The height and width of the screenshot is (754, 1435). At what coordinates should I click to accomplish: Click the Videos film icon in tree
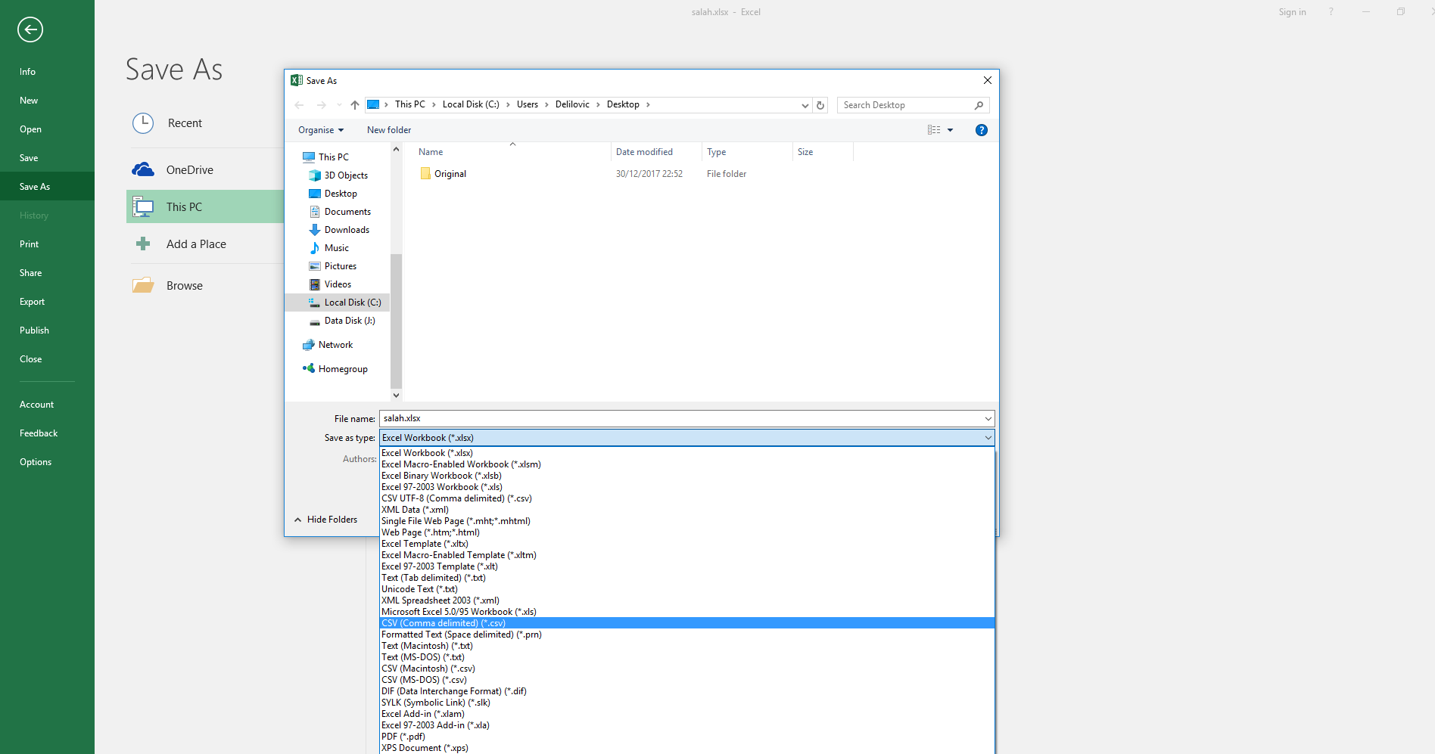tap(315, 284)
